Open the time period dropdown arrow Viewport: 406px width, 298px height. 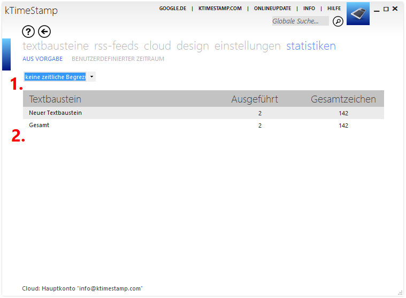[91, 77]
